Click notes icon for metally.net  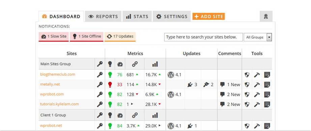pos(267,85)
